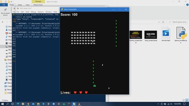
Task: Click the File Explorer help icon
Action: [x=188, y=5]
